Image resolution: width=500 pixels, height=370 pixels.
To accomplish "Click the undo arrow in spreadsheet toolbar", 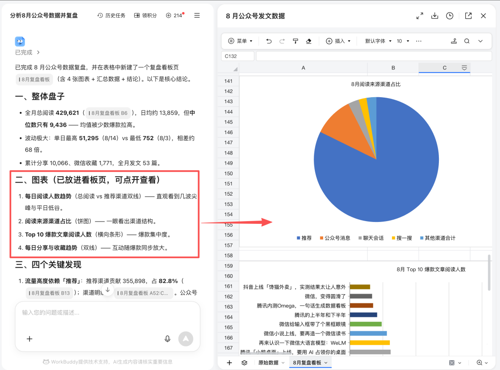I will click(269, 41).
